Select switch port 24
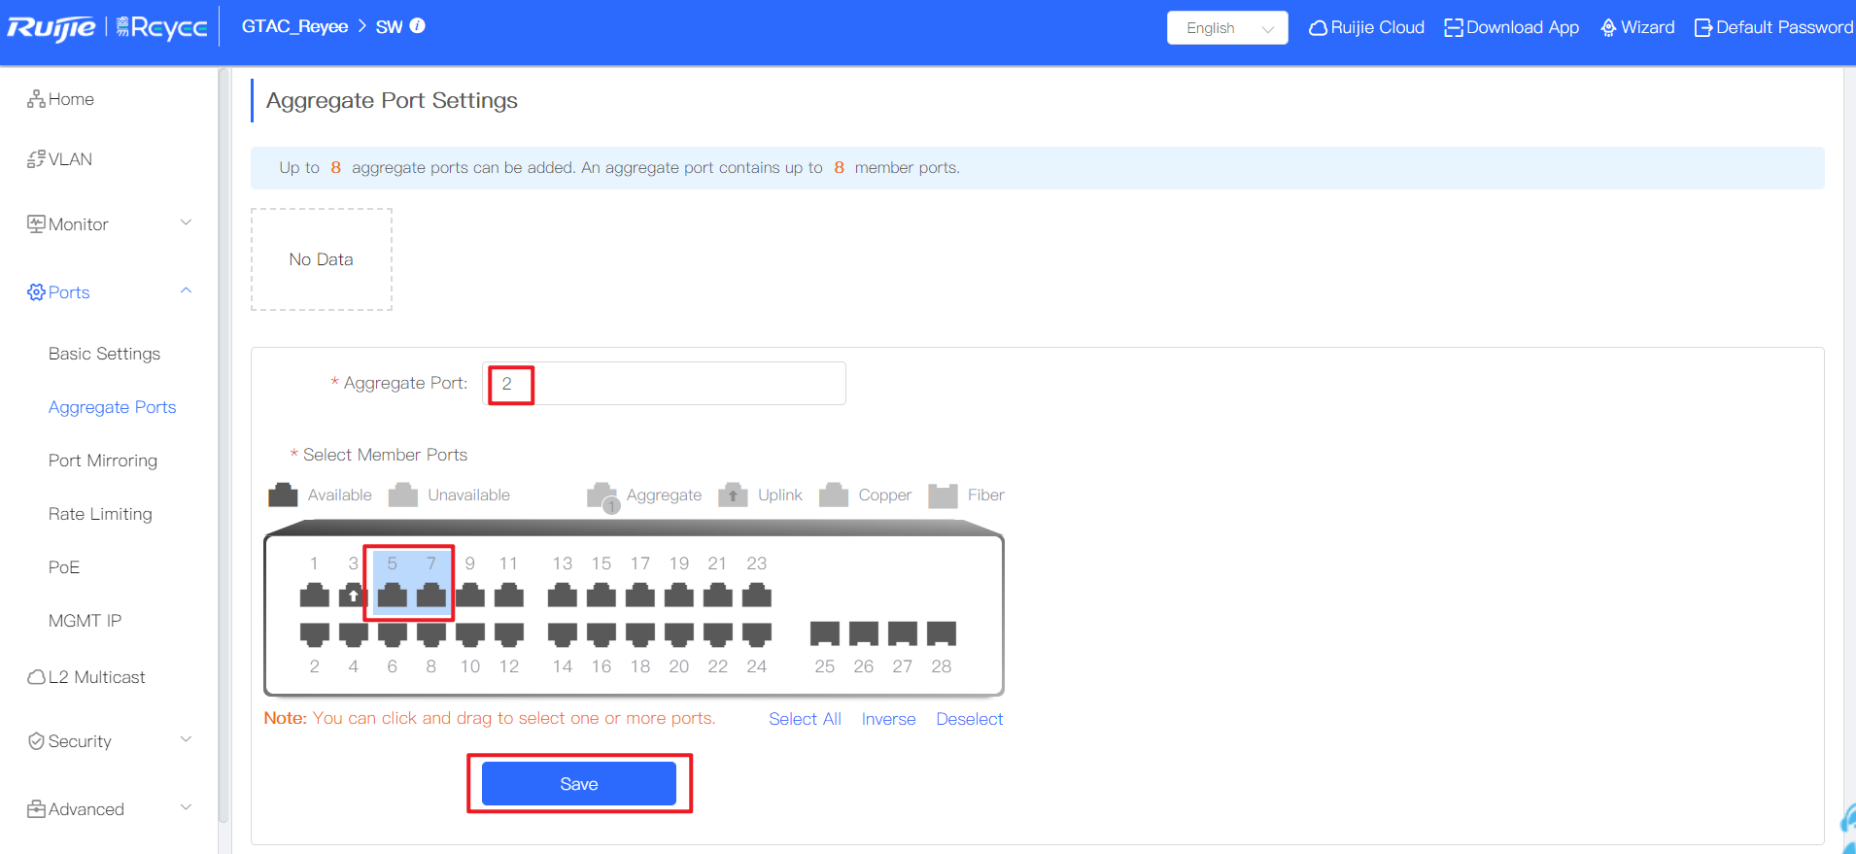 pyautogui.click(x=757, y=634)
